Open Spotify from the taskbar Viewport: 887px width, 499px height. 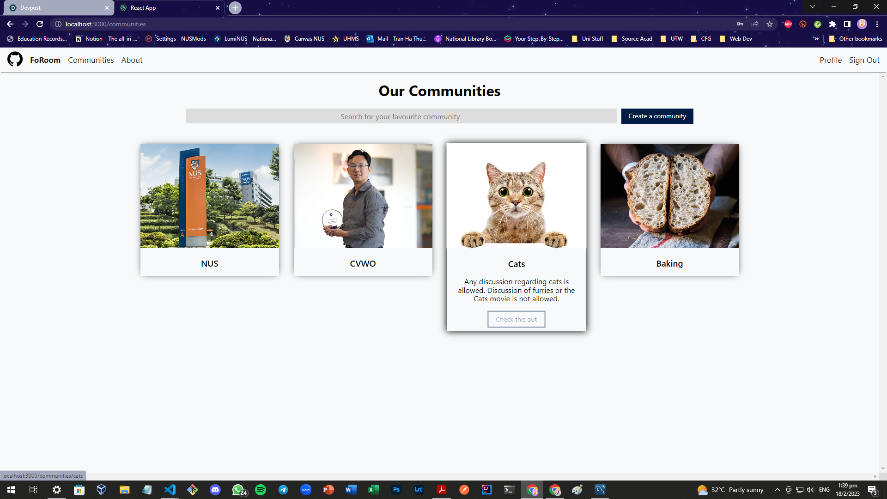pyautogui.click(x=261, y=490)
